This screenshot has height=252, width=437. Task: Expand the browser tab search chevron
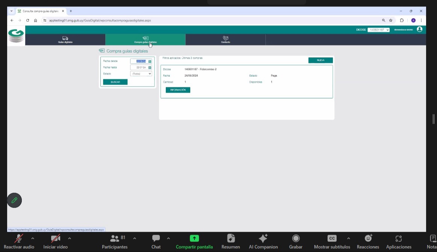(11, 11)
